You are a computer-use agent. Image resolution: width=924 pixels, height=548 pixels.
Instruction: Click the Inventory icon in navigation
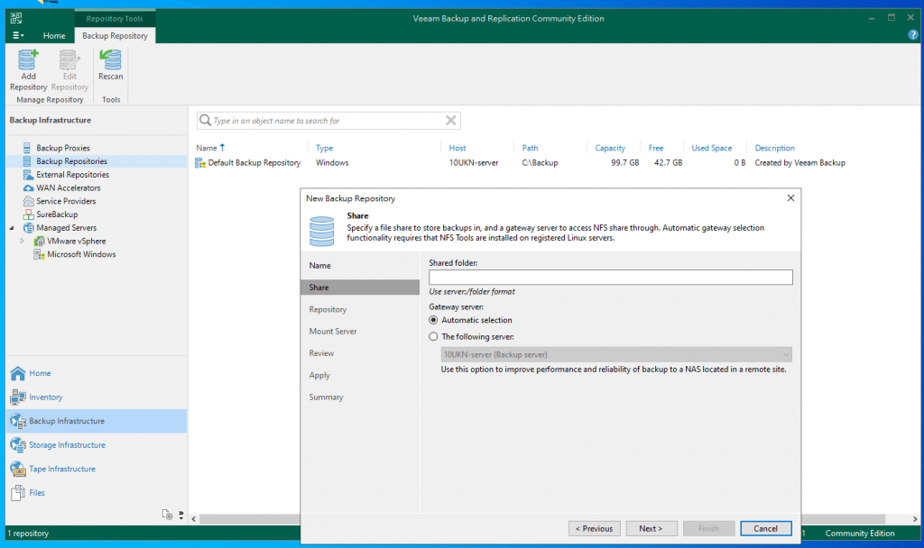pos(18,397)
